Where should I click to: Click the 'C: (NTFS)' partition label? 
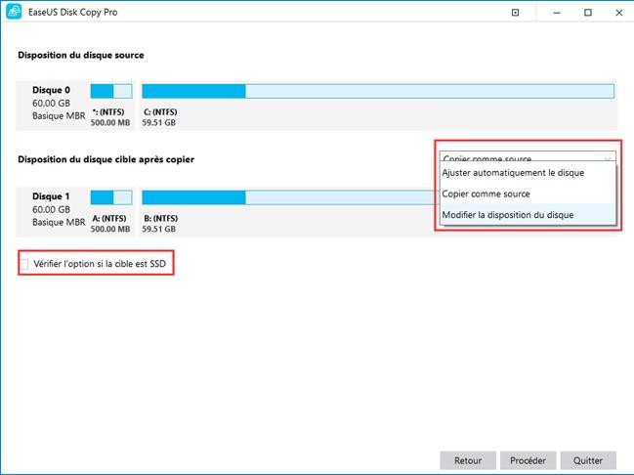click(160, 112)
